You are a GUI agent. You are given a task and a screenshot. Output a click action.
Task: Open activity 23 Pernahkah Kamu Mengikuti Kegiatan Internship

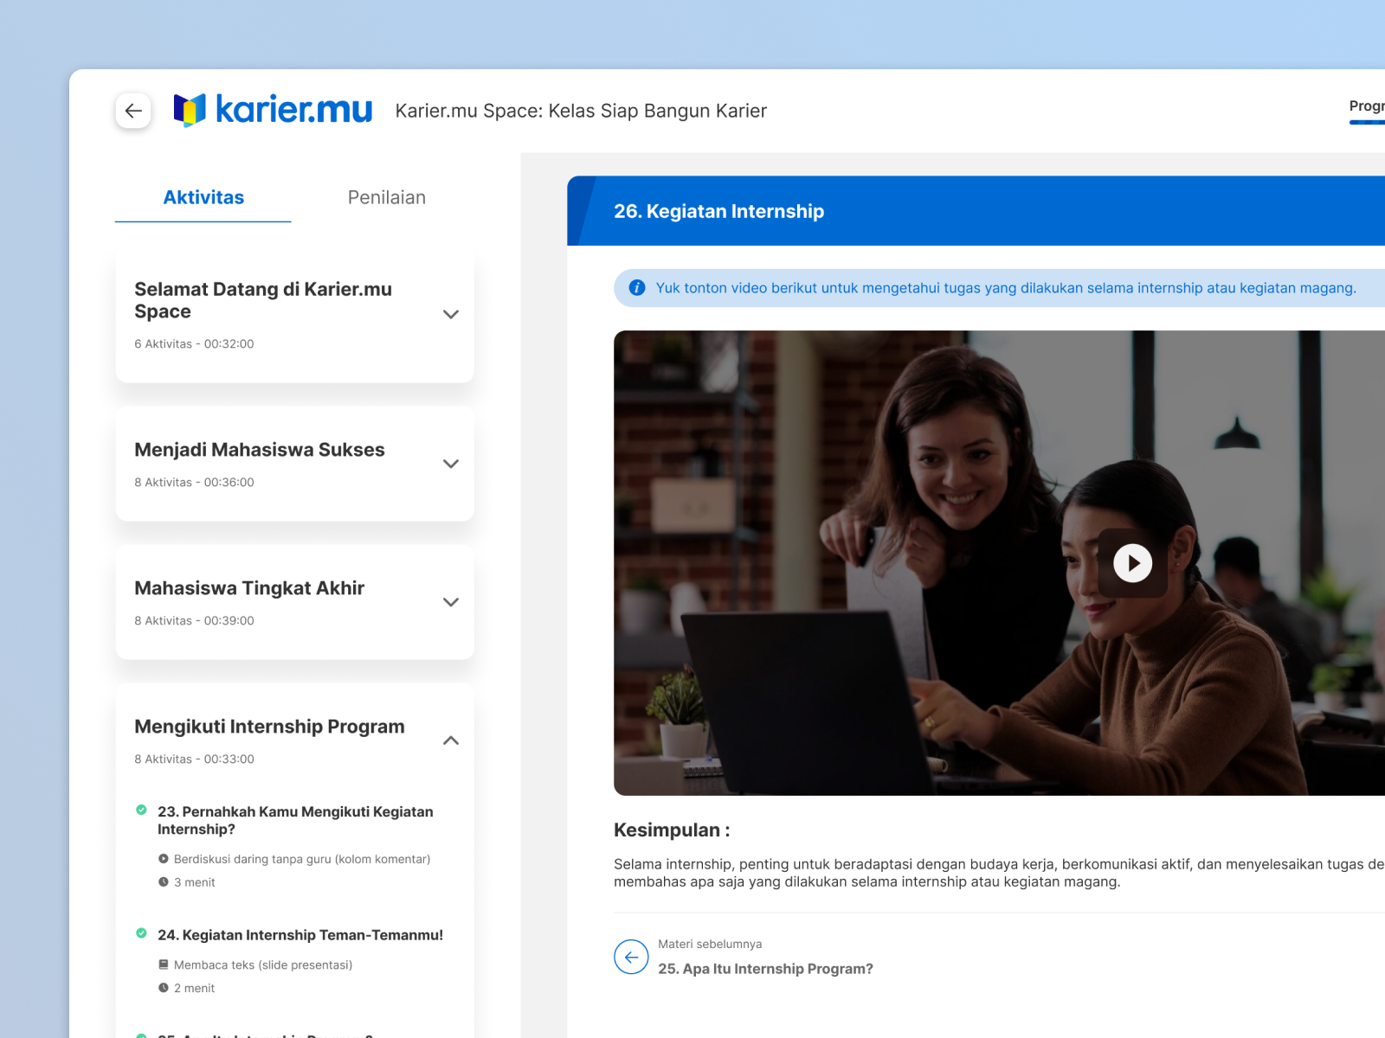[295, 820]
